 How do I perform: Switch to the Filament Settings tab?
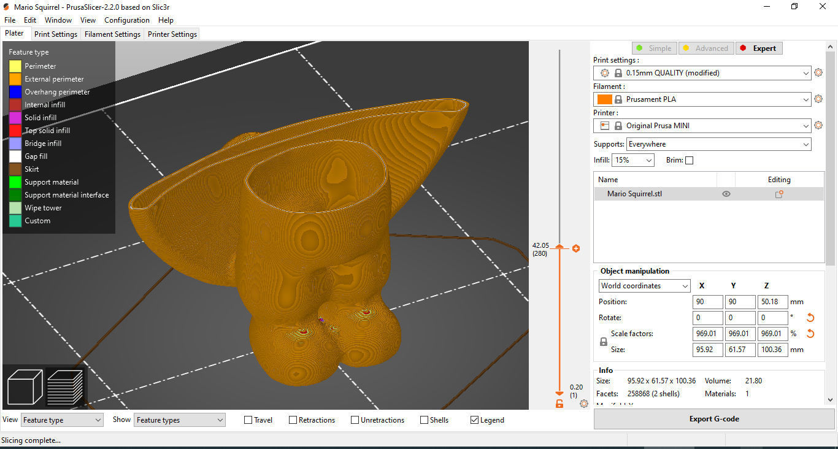point(112,34)
